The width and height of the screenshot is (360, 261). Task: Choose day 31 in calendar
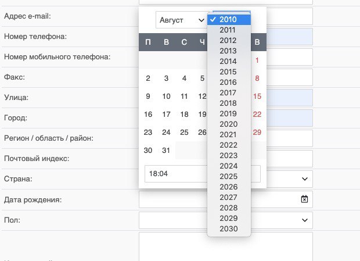166,150
